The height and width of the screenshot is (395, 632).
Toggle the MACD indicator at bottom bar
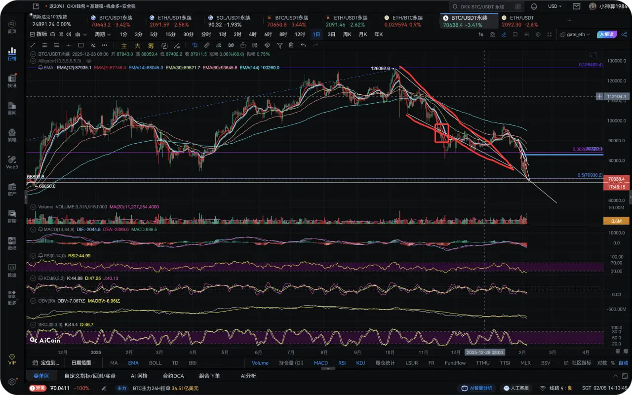pyautogui.click(x=320, y=363)
